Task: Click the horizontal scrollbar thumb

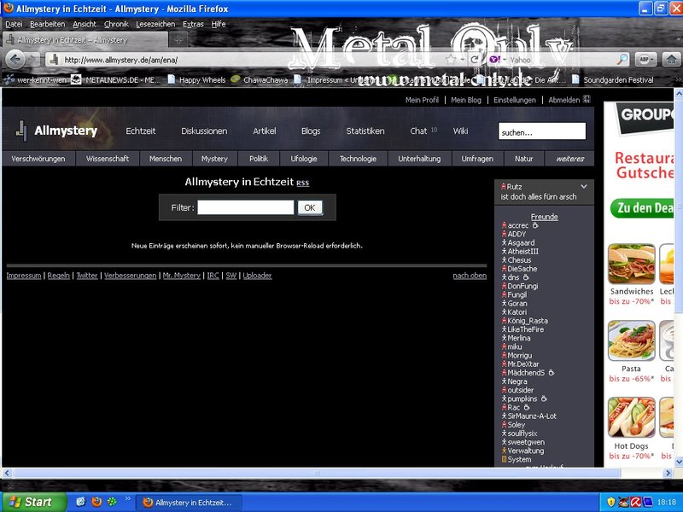Action: (x=317, y=474)
